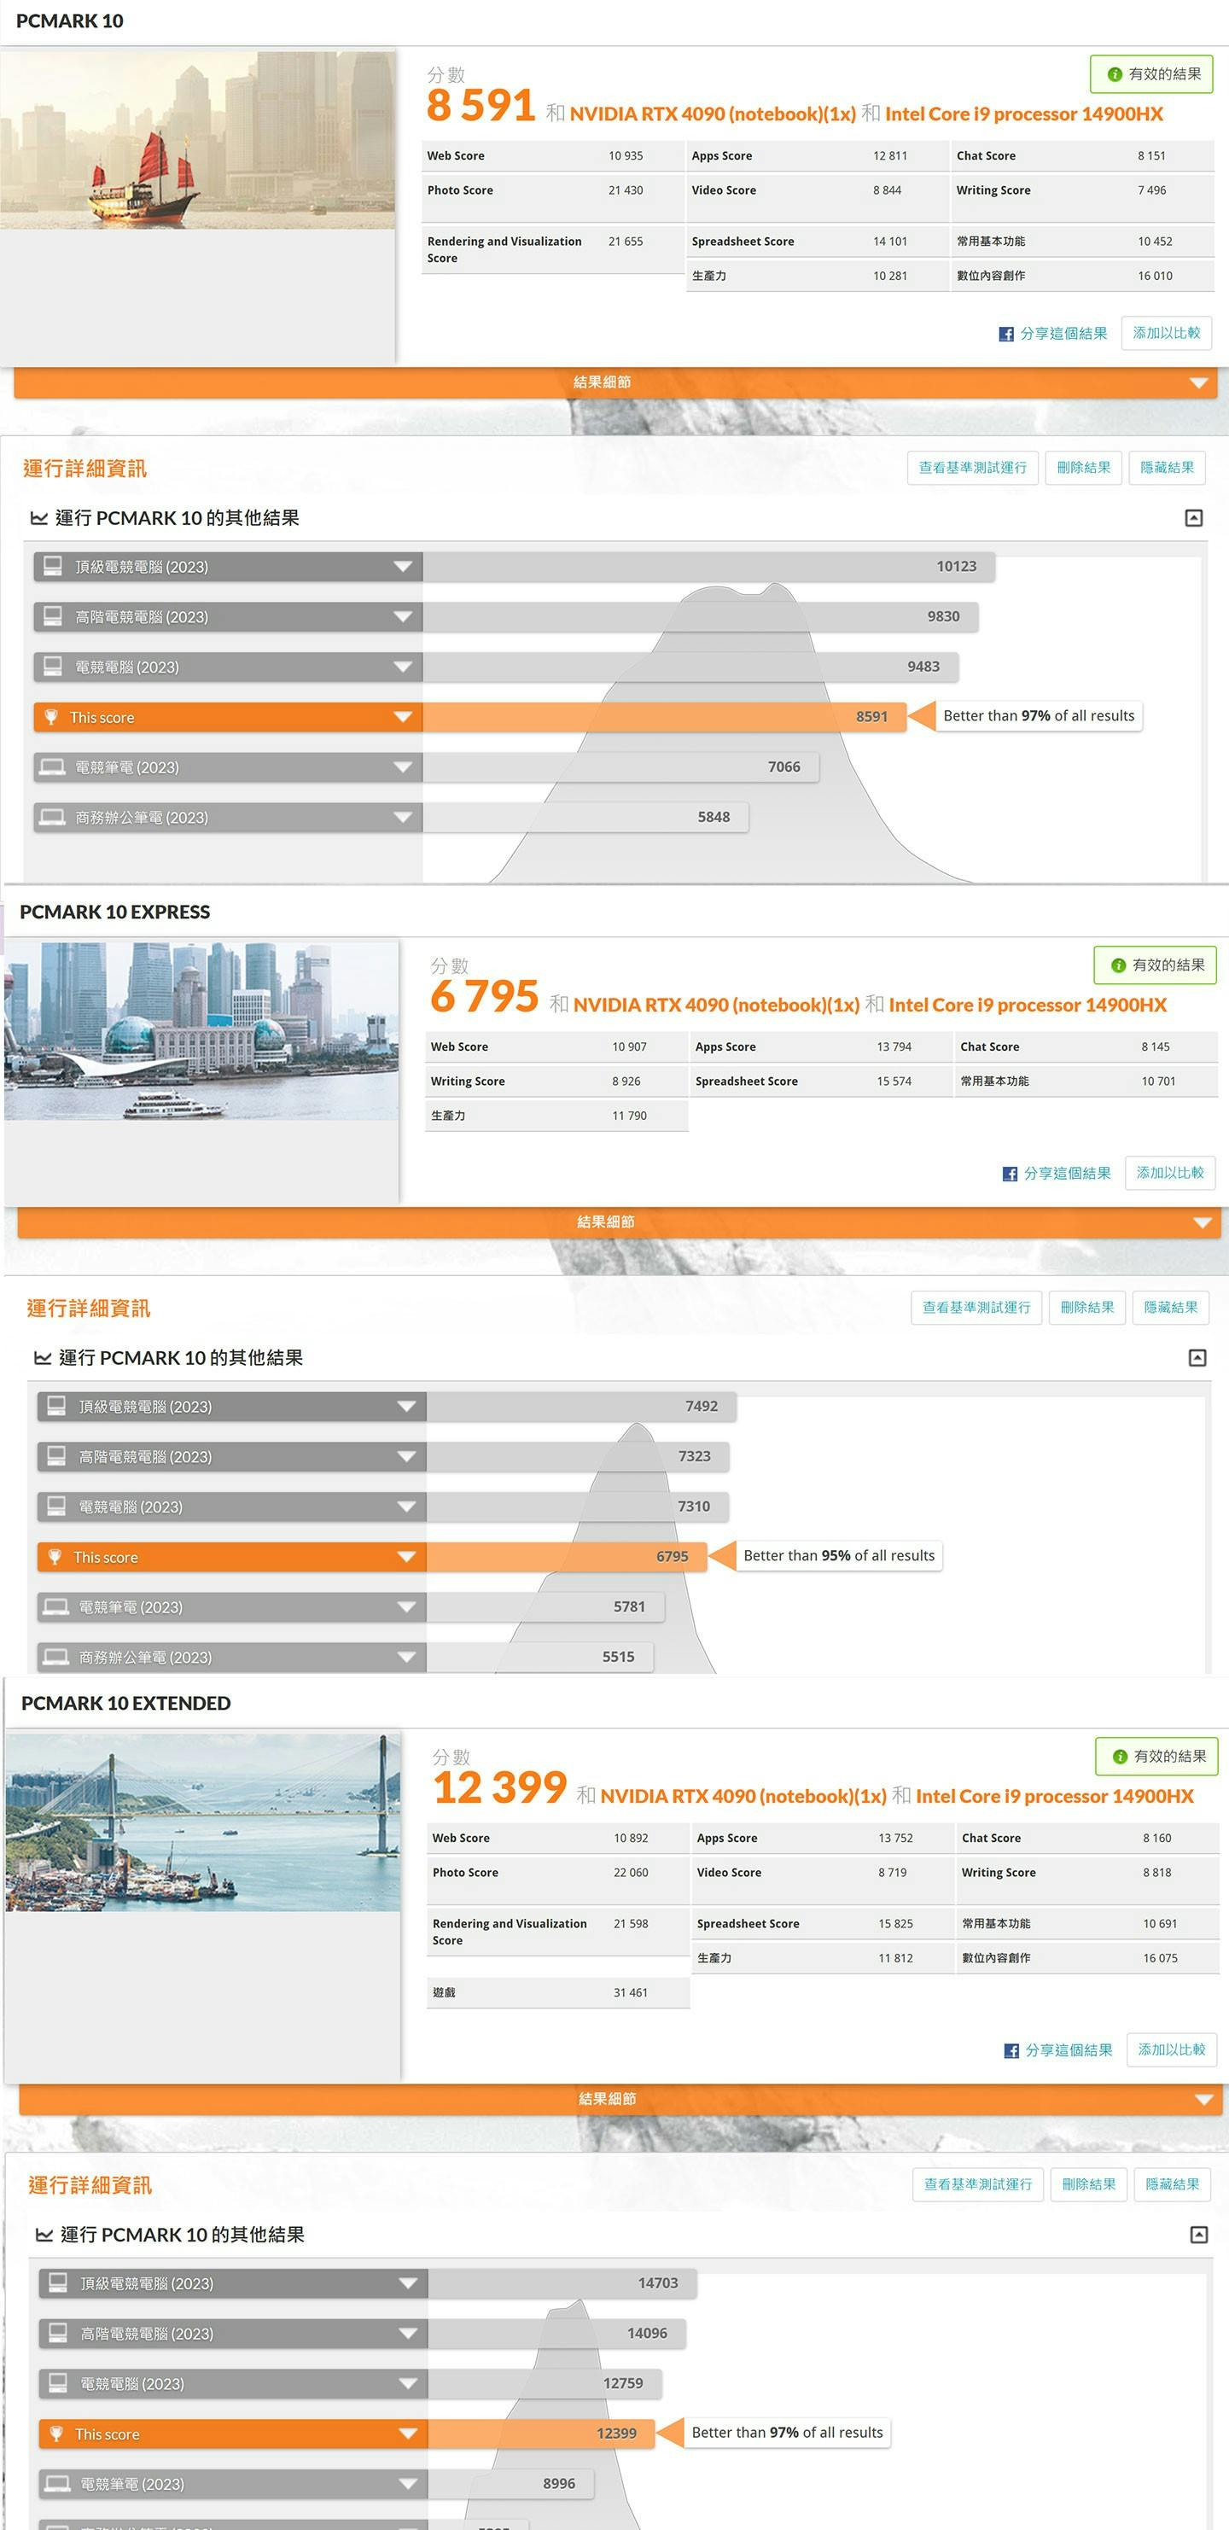
Task: Expand 結果細節 orange bar under the 6 795 card
Action: (x=619, y=1221)
